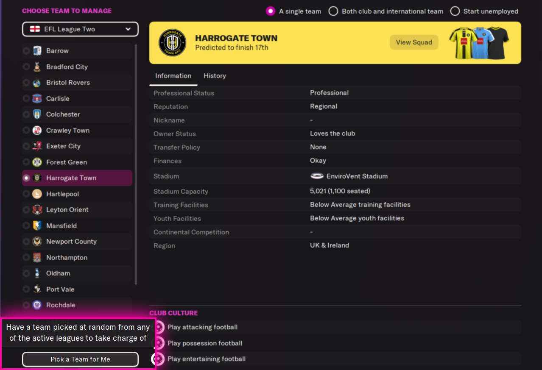Viewport: 542px width, 370px height.
Task: Click the 'Newport County' team name
Action: (71, 242)
